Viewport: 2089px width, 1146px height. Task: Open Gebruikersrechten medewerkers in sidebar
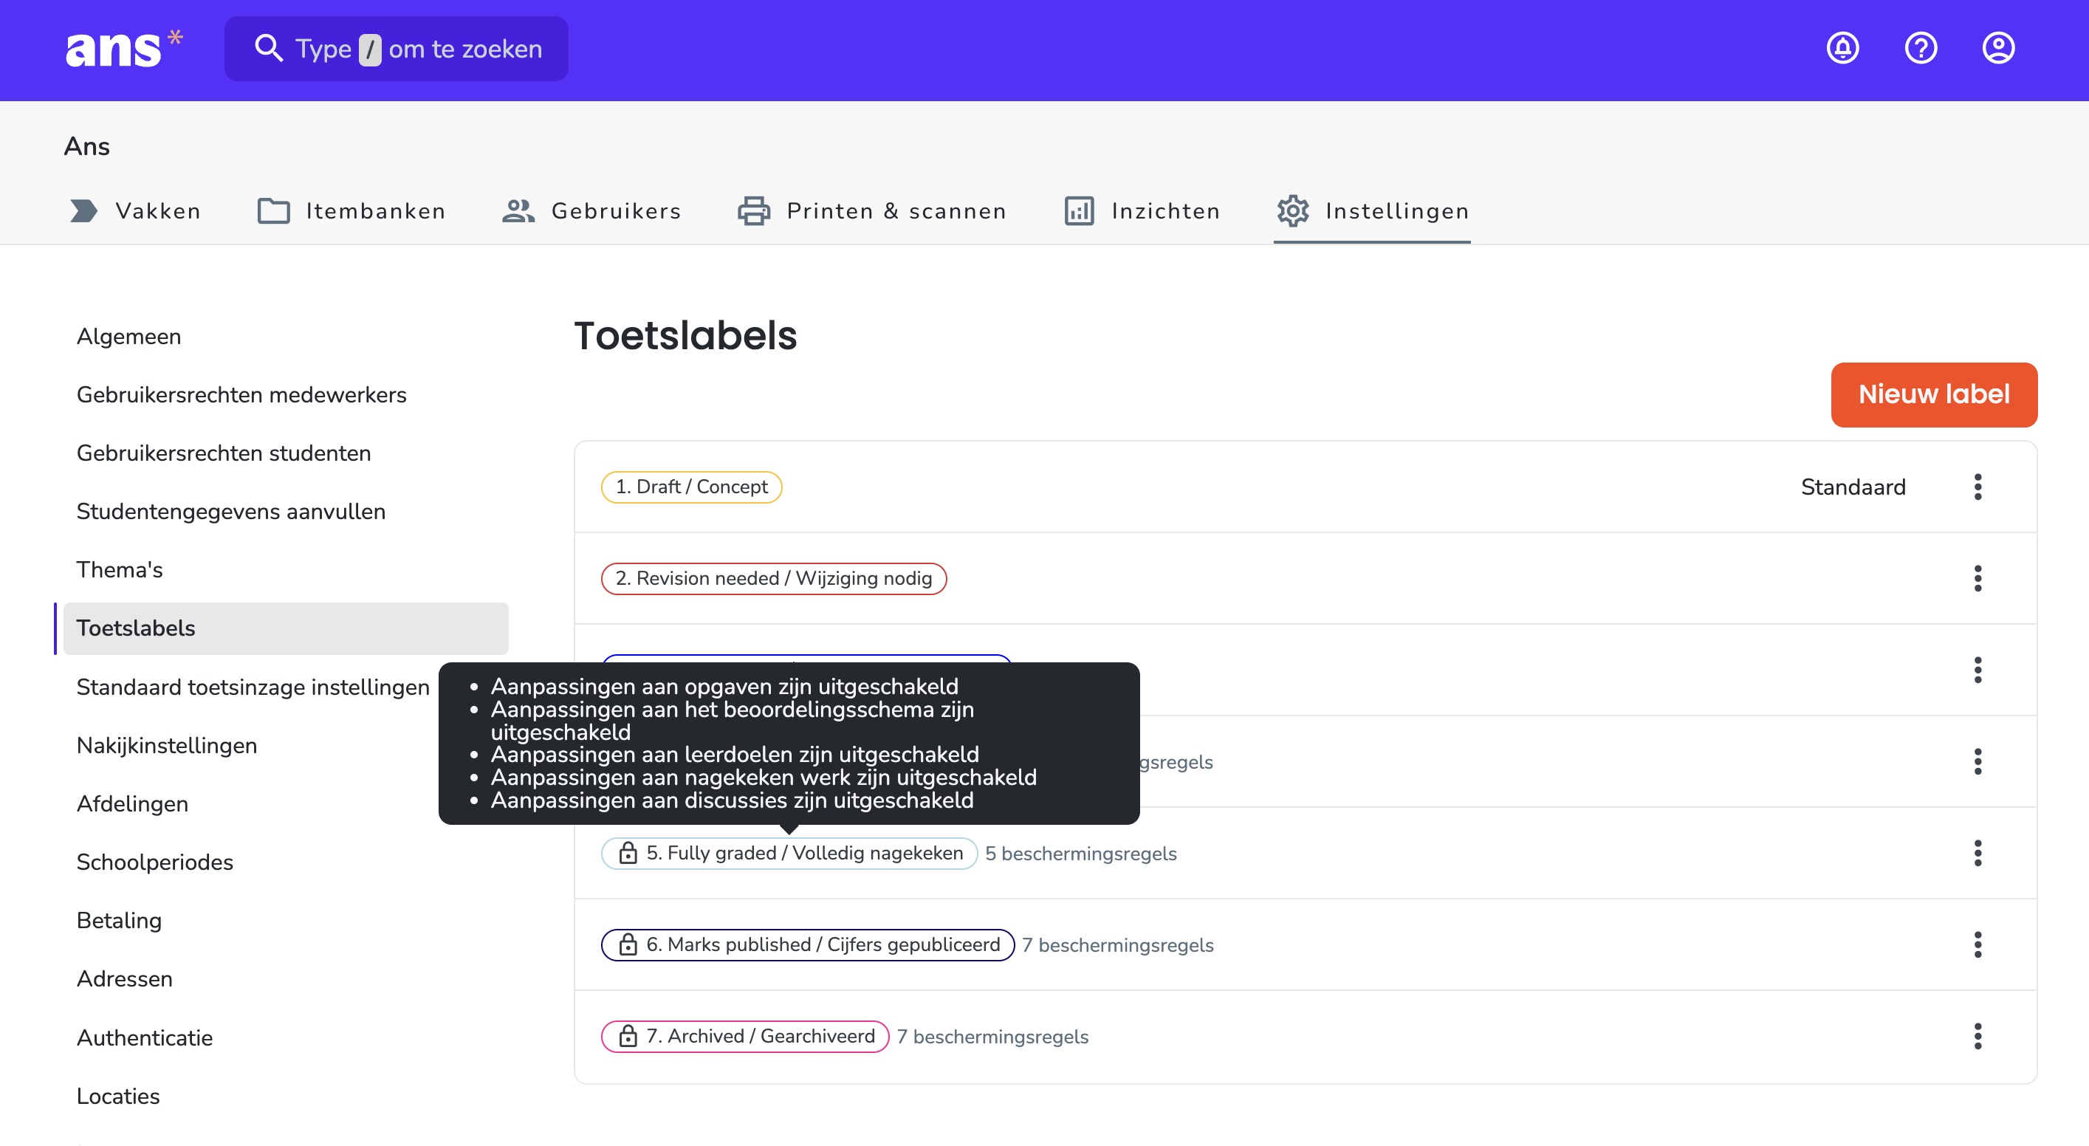click(x=241, y=395)
